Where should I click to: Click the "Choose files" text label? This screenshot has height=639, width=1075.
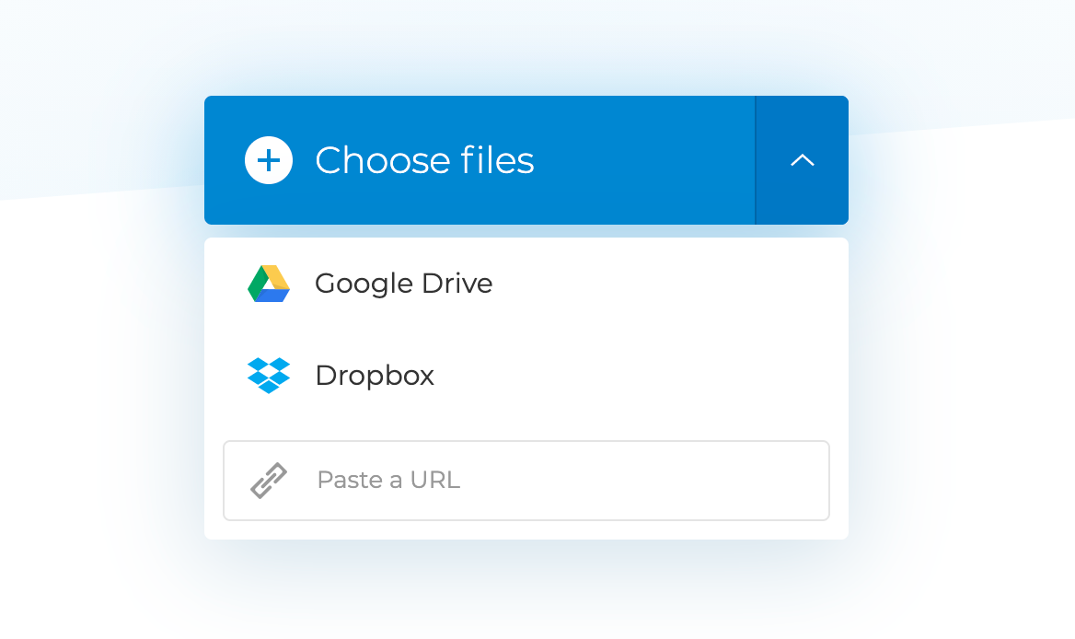click(x=424, y=161)
